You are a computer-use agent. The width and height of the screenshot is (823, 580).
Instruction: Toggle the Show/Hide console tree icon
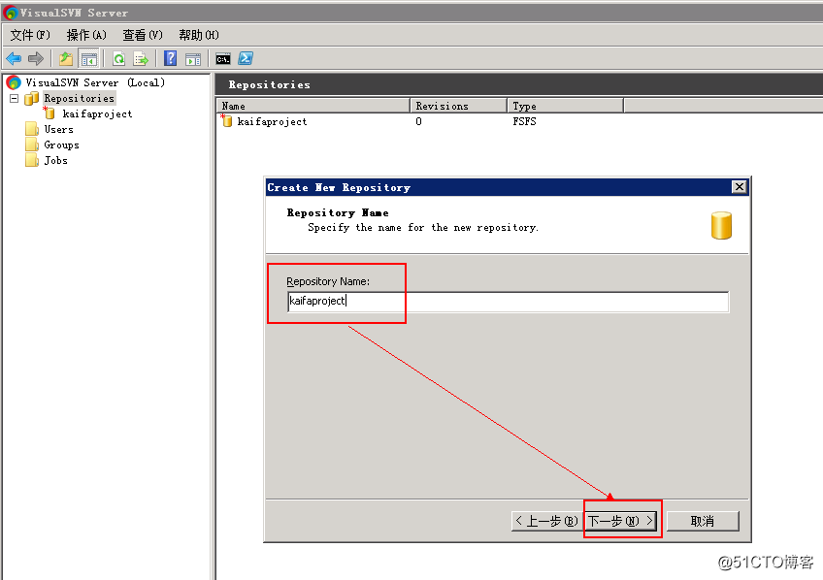point(88,59)
